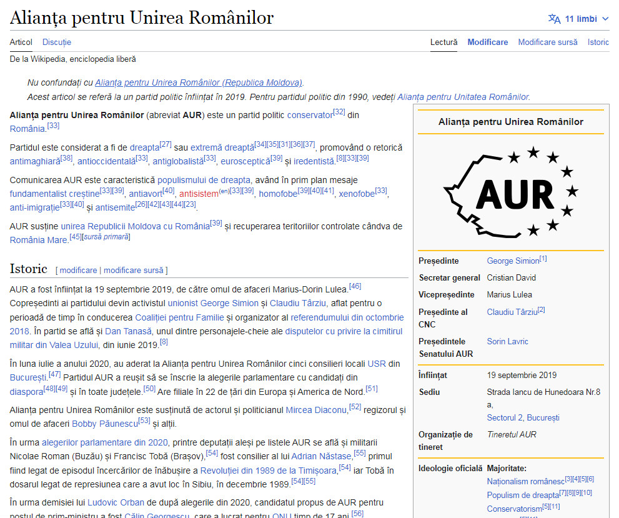Open populismului de dreapta link

click(204, 181)
